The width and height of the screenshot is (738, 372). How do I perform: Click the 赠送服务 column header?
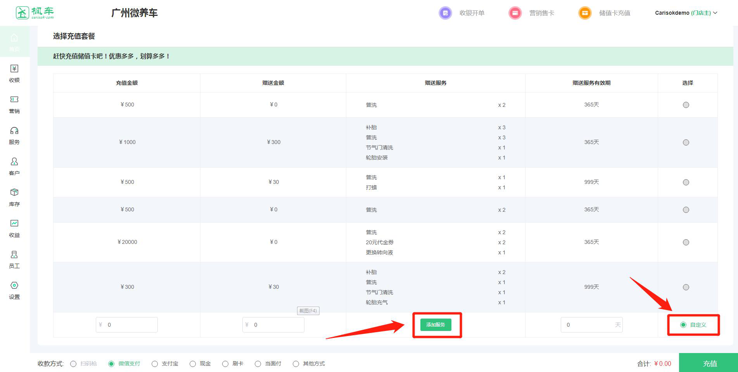click(x=436, y=83)
